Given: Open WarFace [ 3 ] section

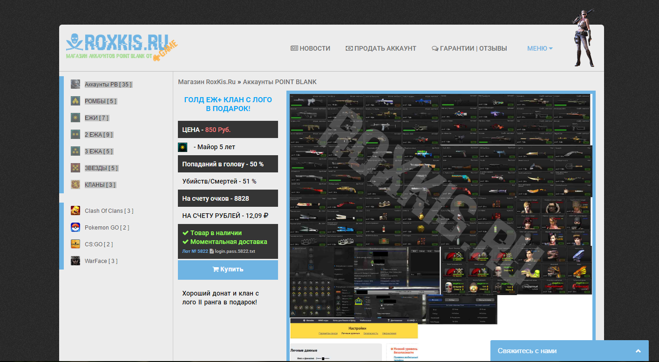Looking at the screenshot, I should click(101, 261).
